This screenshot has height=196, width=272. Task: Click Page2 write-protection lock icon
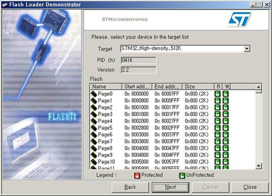pos(225,107)
